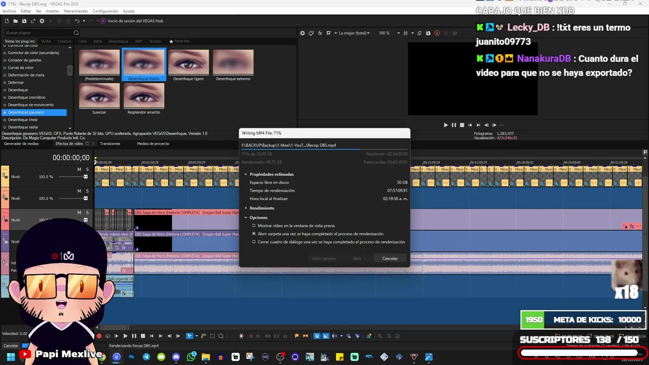Open the edit tool dropdown arrow beside Normal tool
The width and height of the screenshot is (649, 365).
[x=198, y=336]
